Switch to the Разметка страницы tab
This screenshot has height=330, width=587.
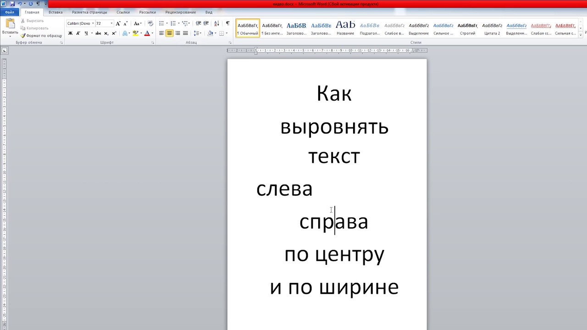click(89, 12)
